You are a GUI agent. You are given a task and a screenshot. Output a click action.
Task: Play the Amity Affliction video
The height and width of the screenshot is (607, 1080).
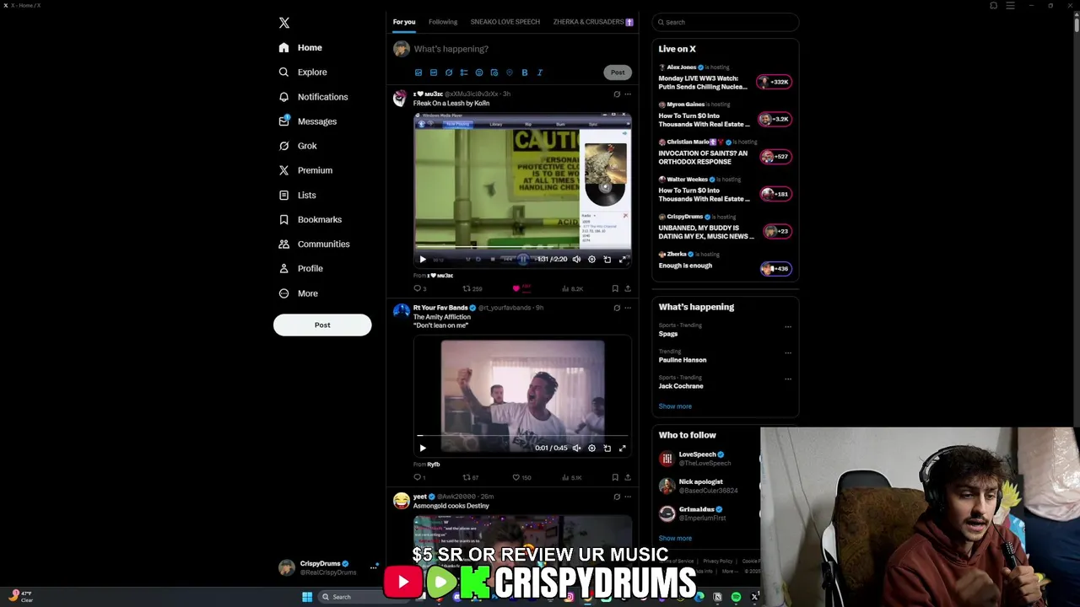pyautogui.click(x=423, y=449)
